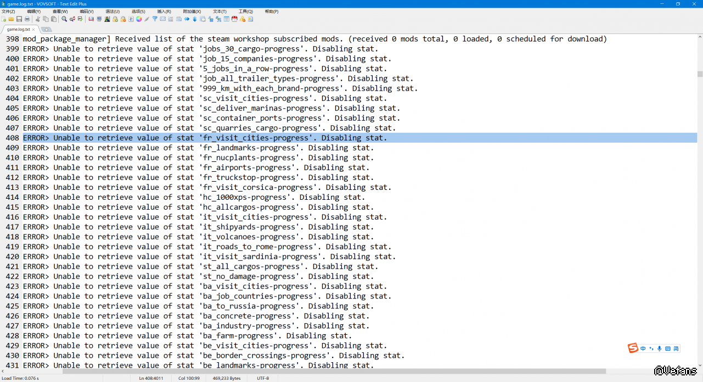Click the envelope mail icon
This screenshot has height=382, width=703.
(x=163, y=19)
